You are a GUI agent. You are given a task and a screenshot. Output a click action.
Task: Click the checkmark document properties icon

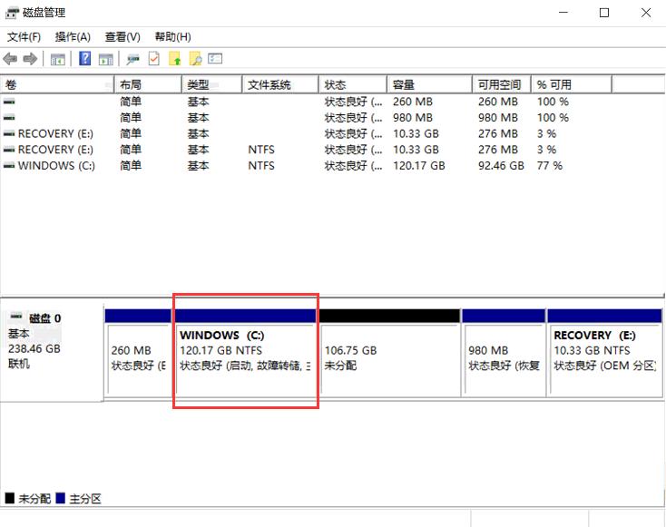[153, 59]
